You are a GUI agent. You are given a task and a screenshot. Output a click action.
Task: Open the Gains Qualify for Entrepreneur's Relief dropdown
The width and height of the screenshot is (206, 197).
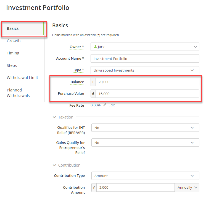(x=145, y=143)
